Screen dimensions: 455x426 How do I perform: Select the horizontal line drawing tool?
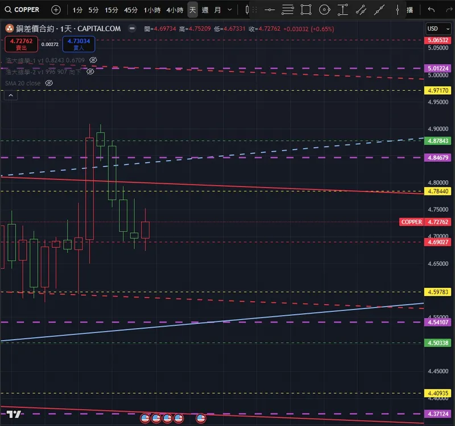270,10
